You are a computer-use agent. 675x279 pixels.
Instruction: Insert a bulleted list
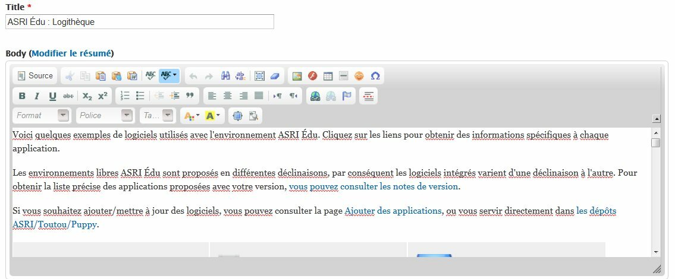click(x=140, y=96)
